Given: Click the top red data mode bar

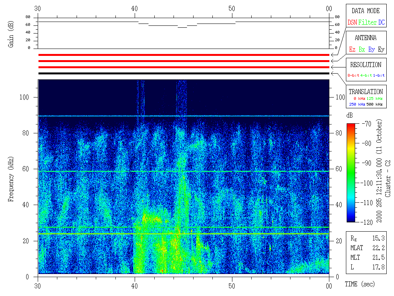Looking at the screenshot, I should coord(184,55).
